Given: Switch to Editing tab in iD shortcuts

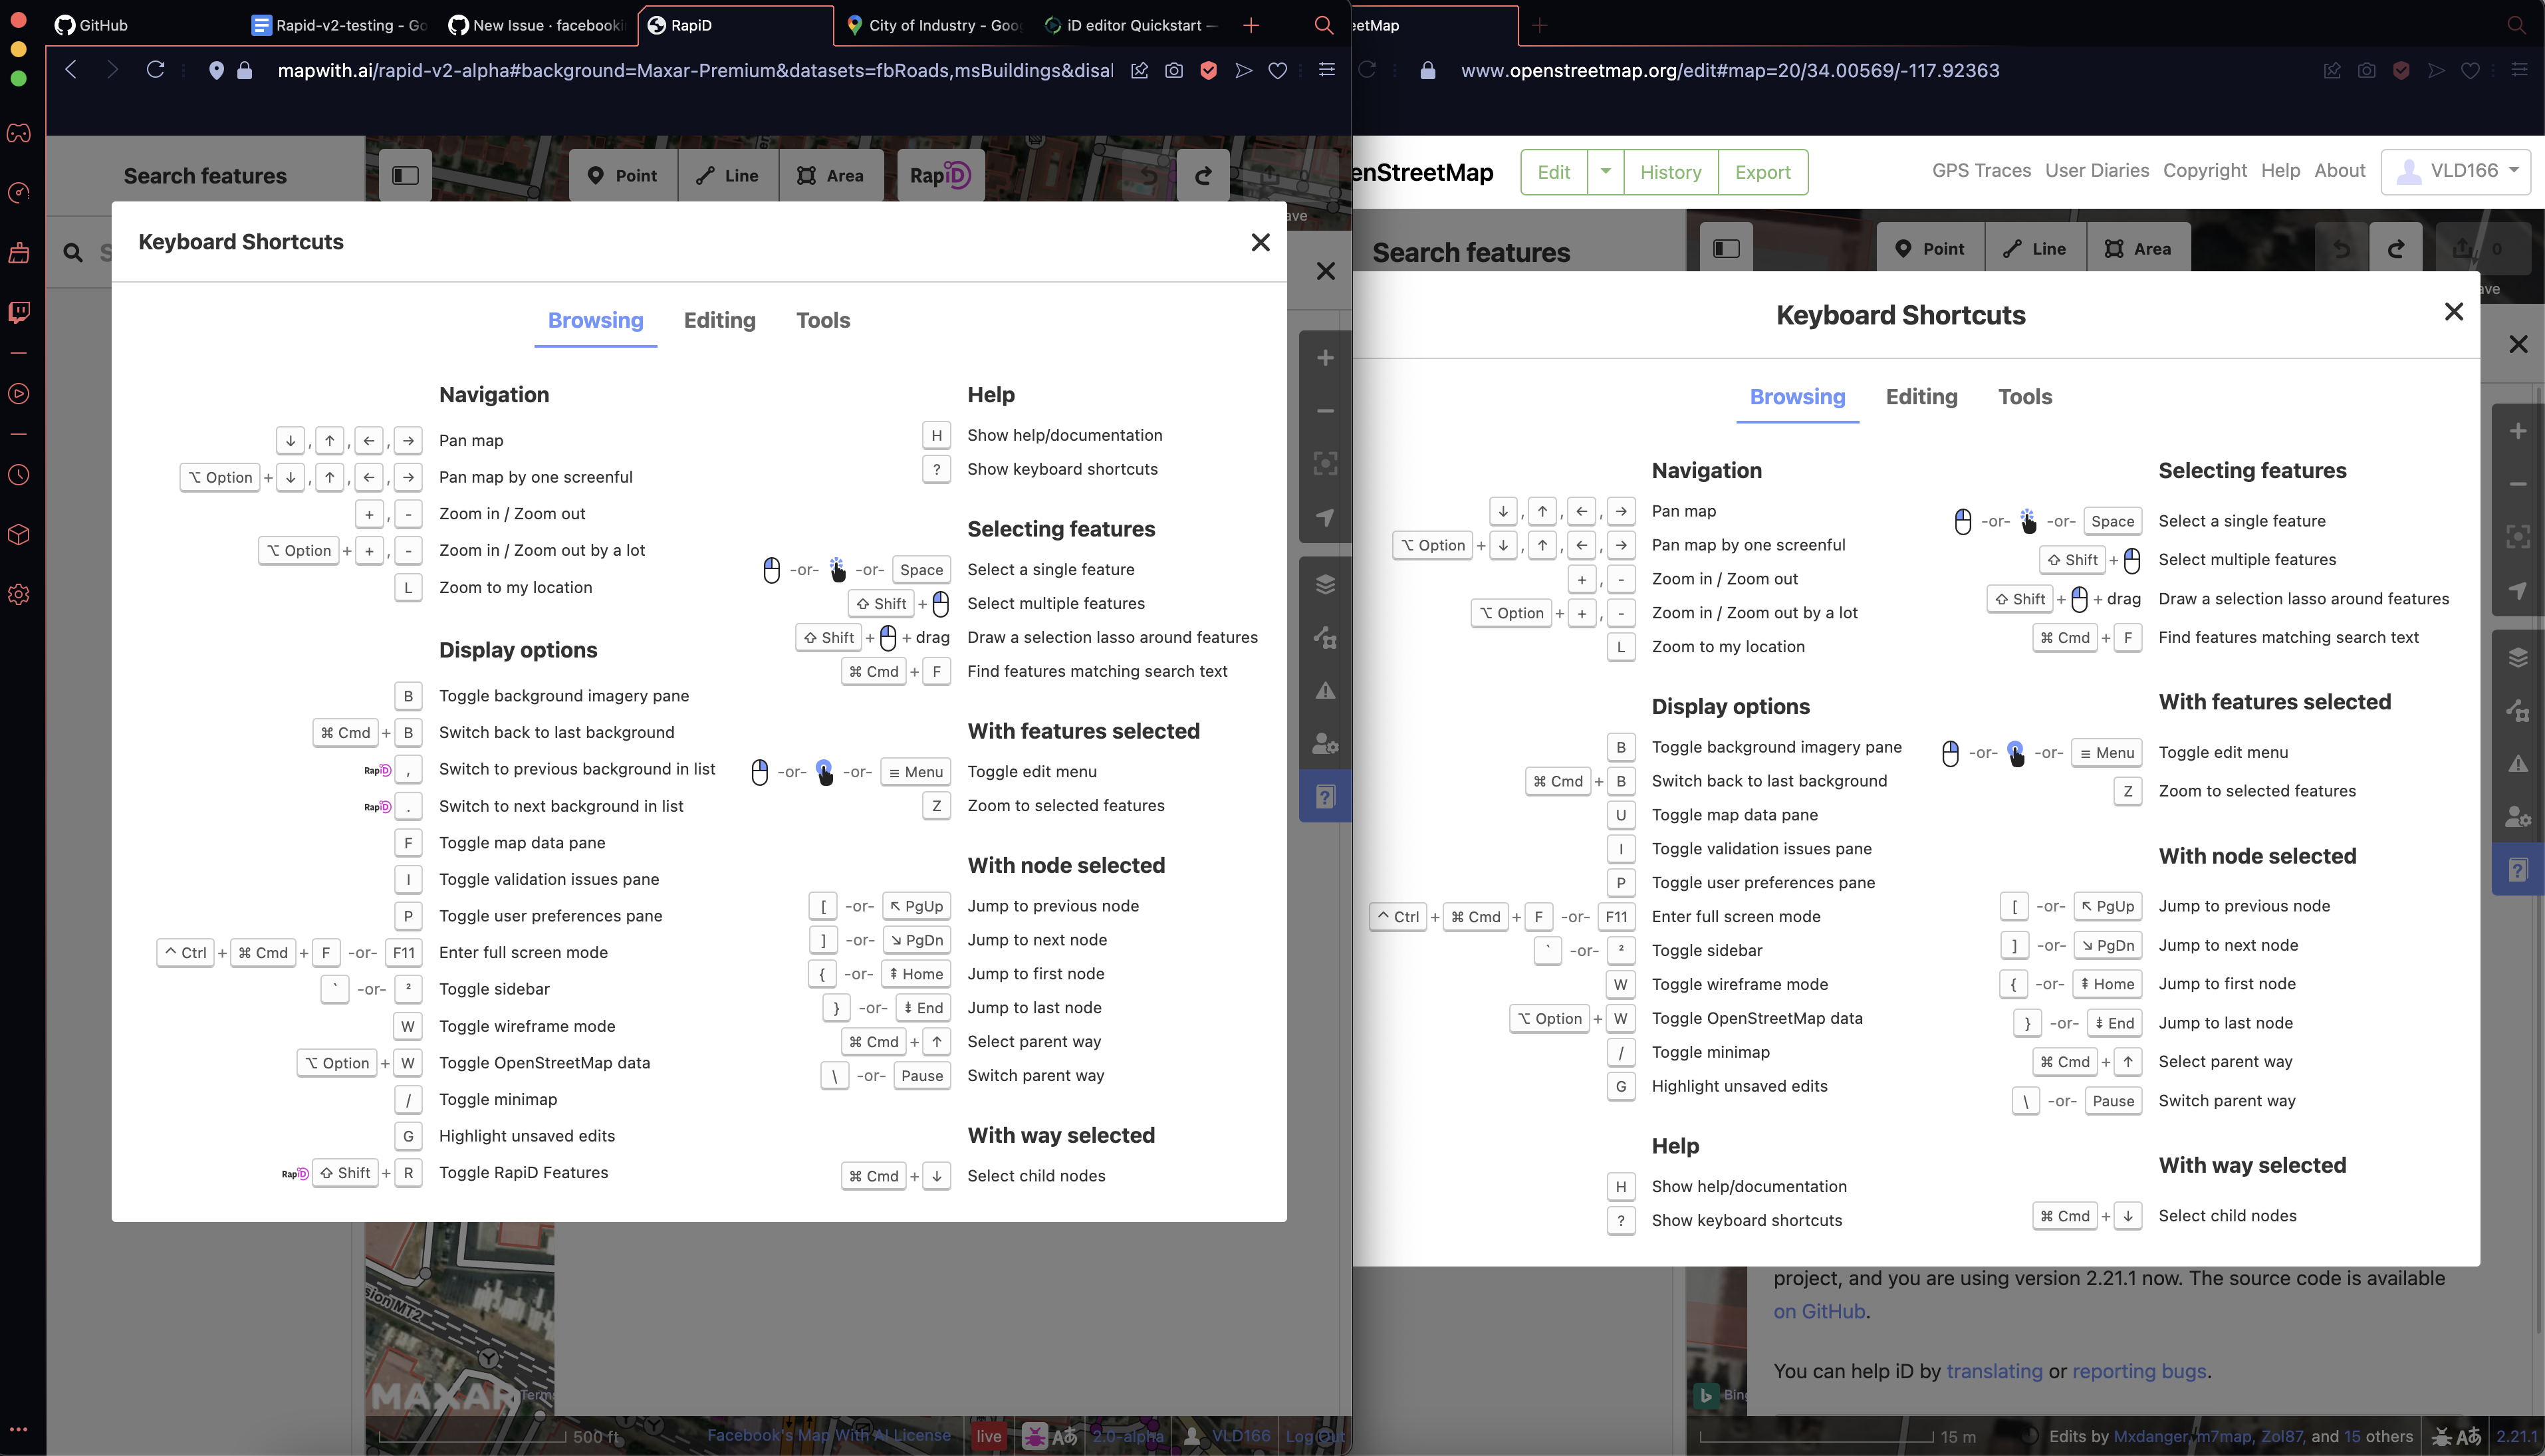Looking at the screenshot, I should tap(1921, 397).
